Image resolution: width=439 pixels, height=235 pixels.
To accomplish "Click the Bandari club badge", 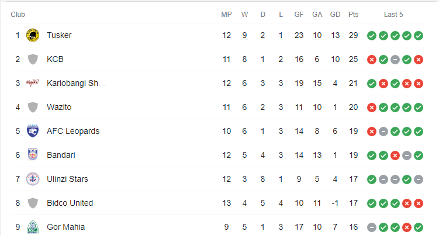I will 33,155.
